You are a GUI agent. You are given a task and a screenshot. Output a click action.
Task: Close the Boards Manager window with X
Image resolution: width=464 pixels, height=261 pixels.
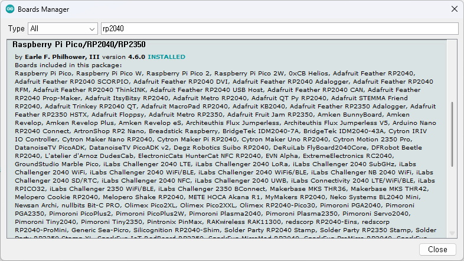click(x=455, y=9)
